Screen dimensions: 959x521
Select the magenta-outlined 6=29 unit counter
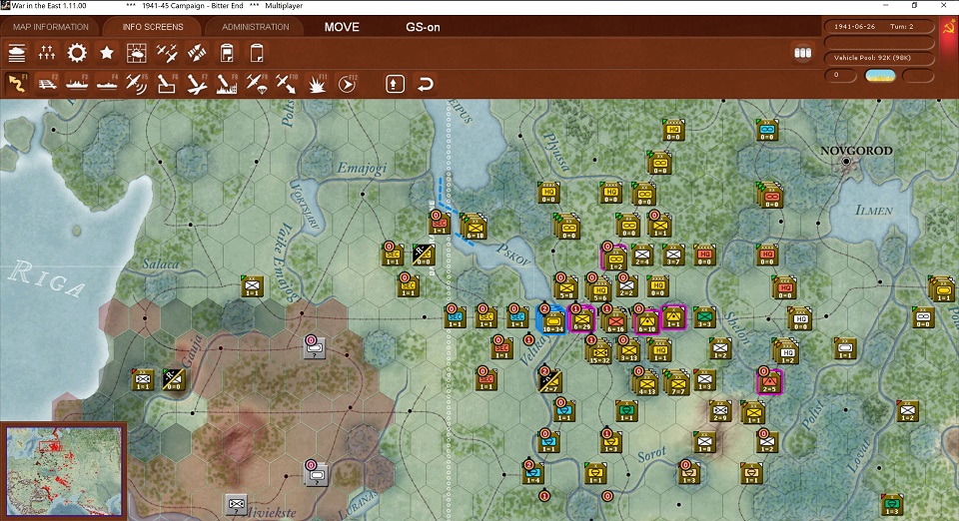581,318
